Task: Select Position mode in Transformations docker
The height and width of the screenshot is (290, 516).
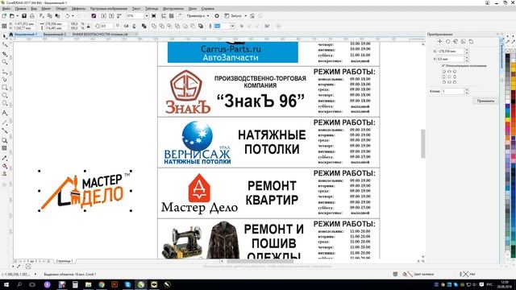Action: (440, 42)
